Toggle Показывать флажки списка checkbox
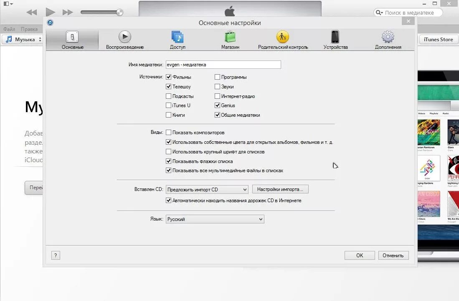This screenshot has height=301, width=459. (168, 161)
